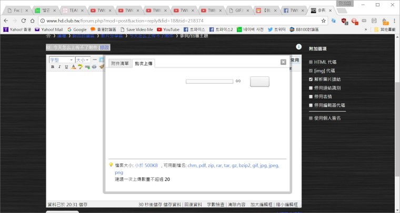This screenshot has height=213, width=400.
Task: Select the 批次上傳 tab
Action: click(144, 63)
